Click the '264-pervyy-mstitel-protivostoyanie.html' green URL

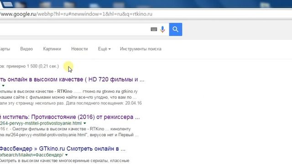[41, 123]
